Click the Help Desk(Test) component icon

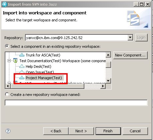click(22, 66)
